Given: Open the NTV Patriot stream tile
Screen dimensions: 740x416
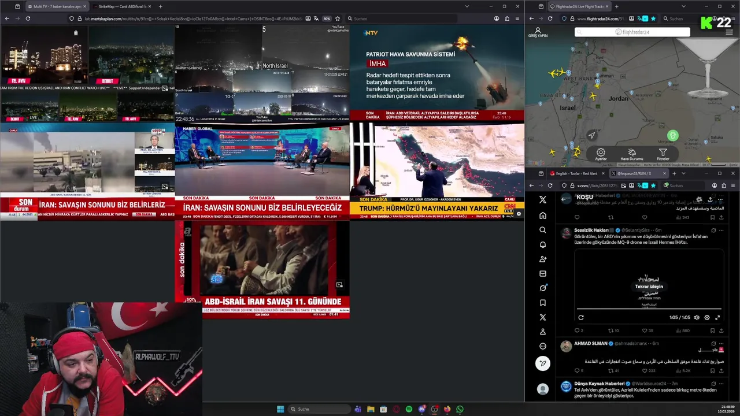Looking at the screenshot, I should (x=436, y=73).
